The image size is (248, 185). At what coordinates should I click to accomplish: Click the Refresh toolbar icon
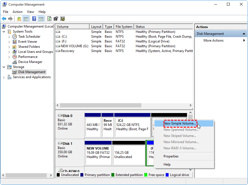point(49,19)
